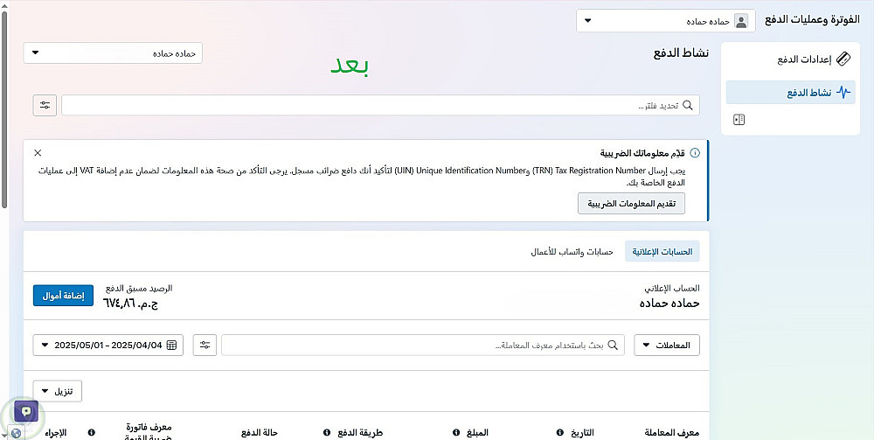Open filter settings icon beside top search field

pos(45,105)
